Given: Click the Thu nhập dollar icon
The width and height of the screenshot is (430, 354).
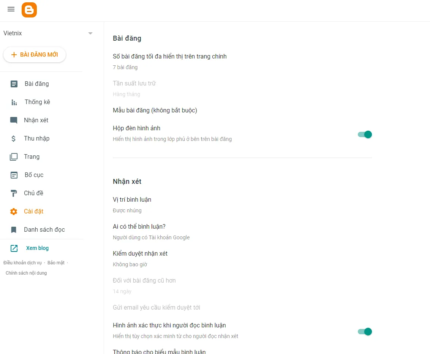Looking at the screenshot, I should click(x=14, y=139).
